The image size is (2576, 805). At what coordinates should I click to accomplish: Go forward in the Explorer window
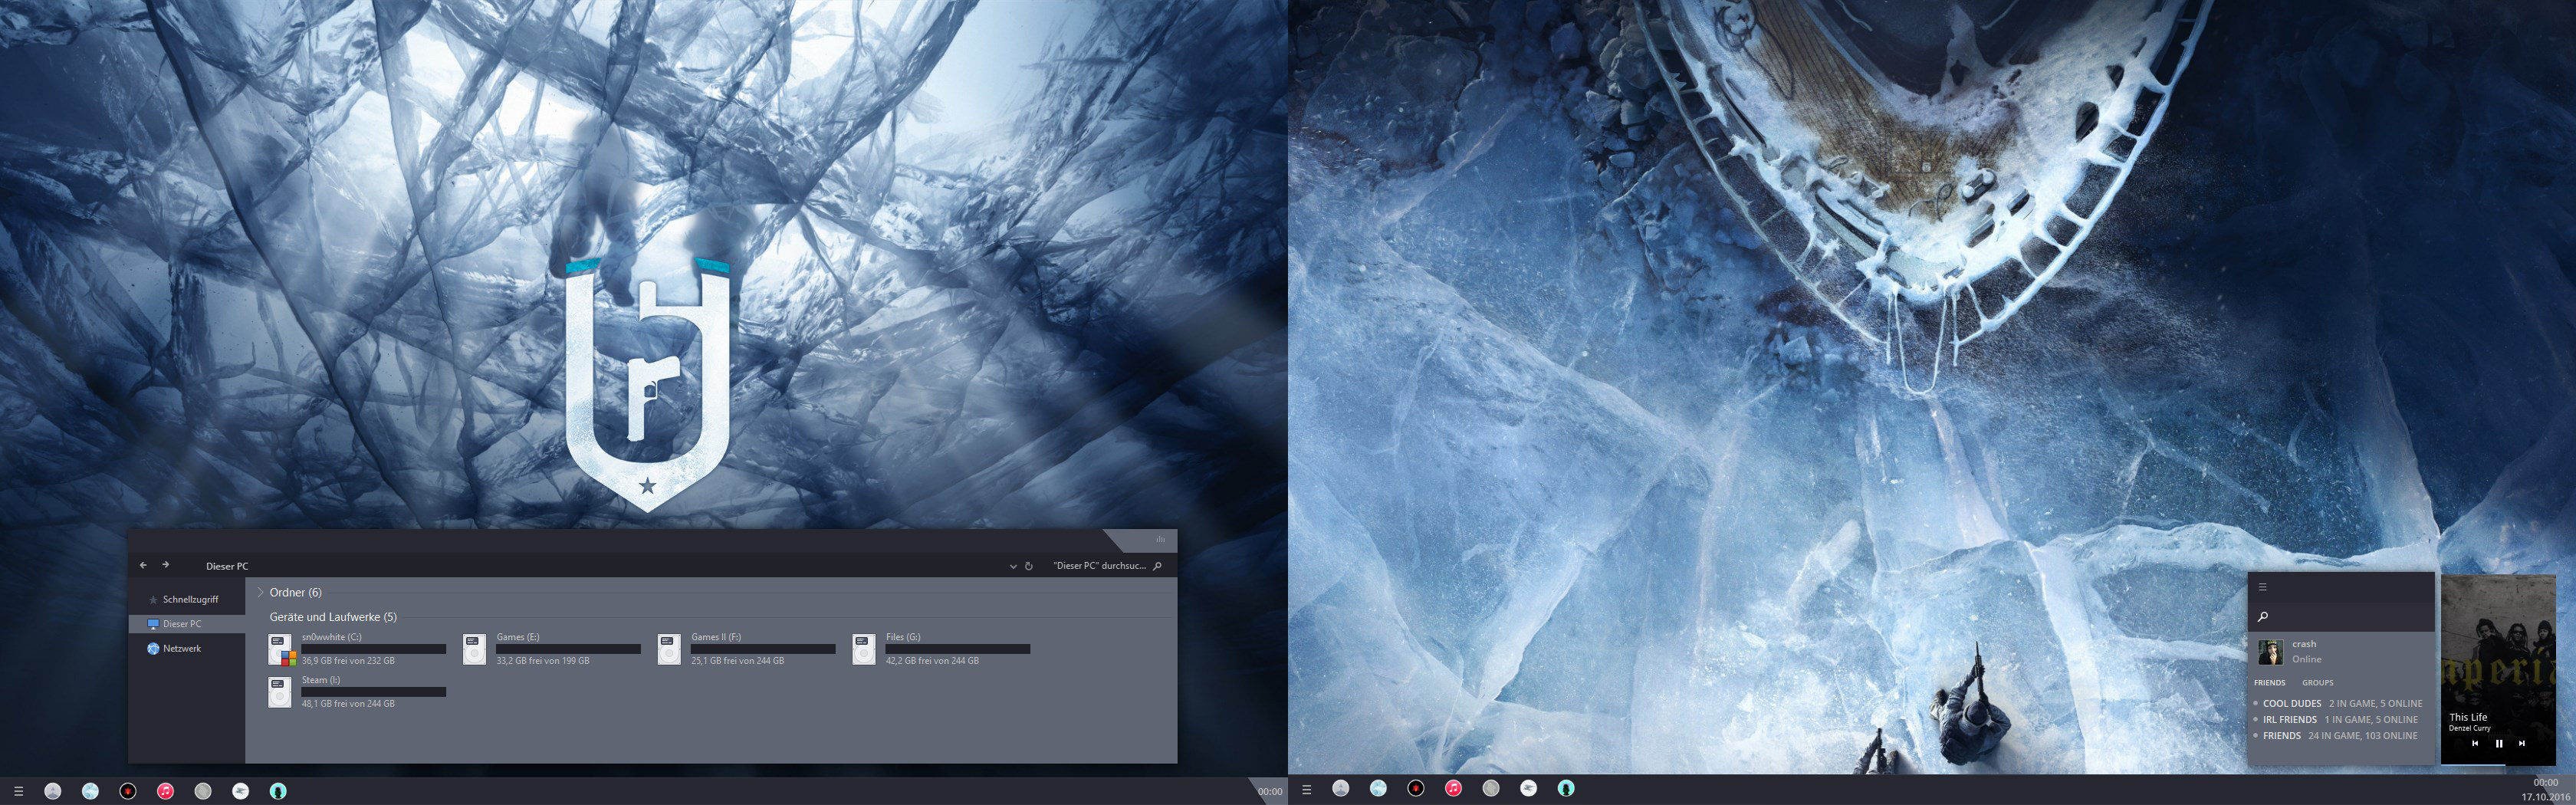pyautogui.click(x=166, y=565)
